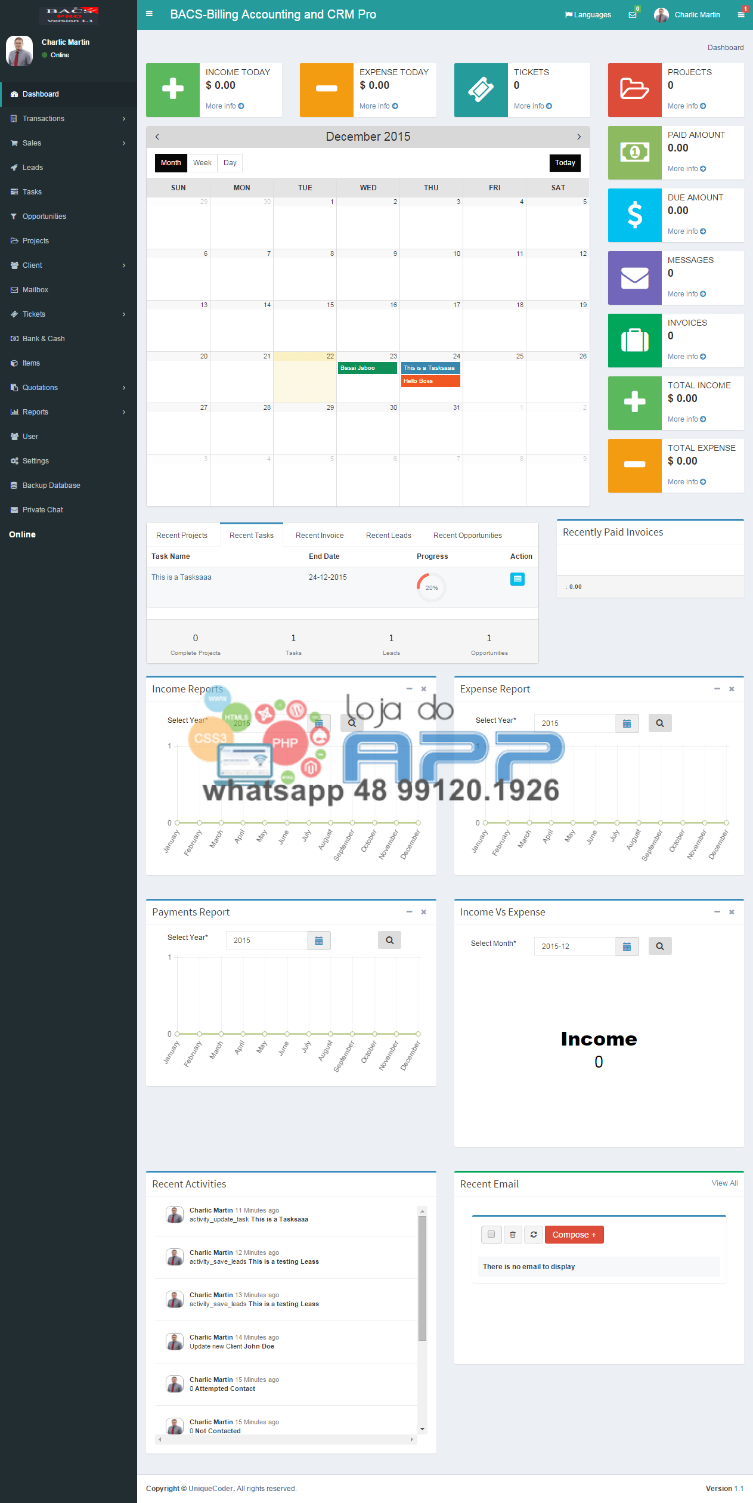This screenshot has height=1503, width=753.
Task: Click the Expense Report search icon
Action: pos(660,723)
